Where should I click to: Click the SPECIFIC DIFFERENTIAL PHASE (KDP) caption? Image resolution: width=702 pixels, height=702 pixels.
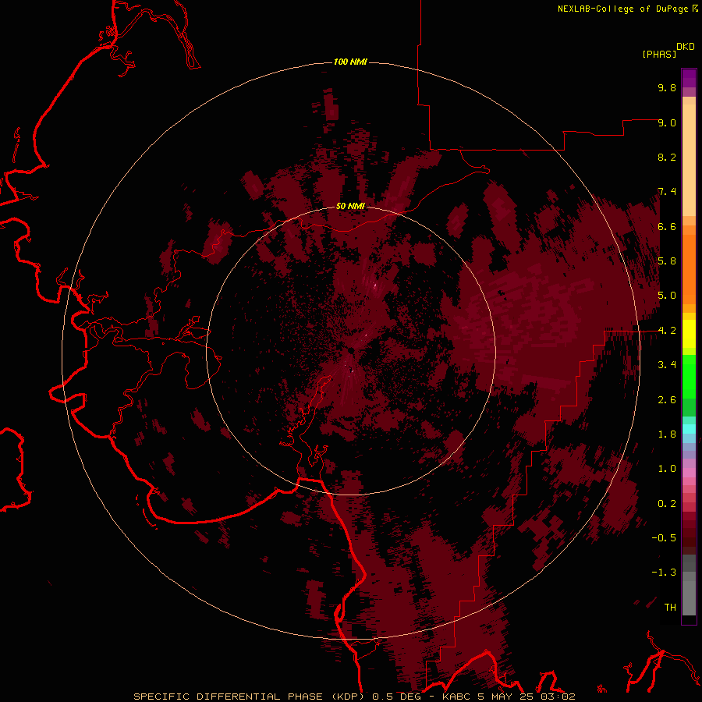tap(249, 697)
